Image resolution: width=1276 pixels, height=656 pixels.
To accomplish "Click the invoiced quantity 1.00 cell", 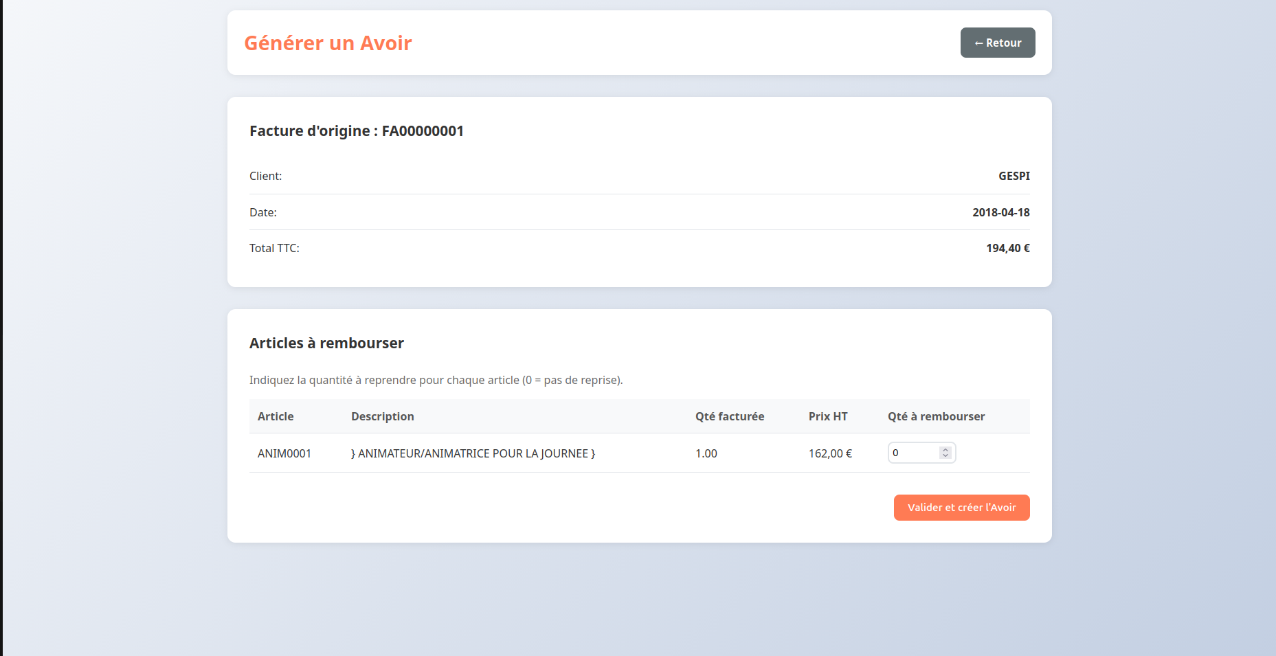I will coord(706,453).
